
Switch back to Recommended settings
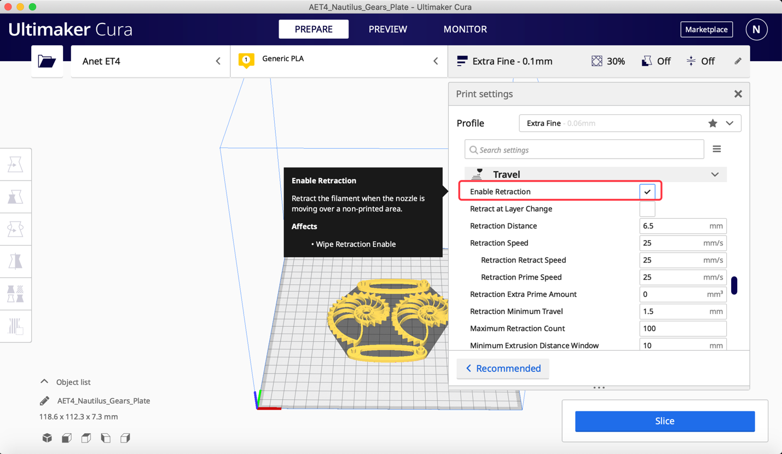pyautogui.click(x=503, y=369)
